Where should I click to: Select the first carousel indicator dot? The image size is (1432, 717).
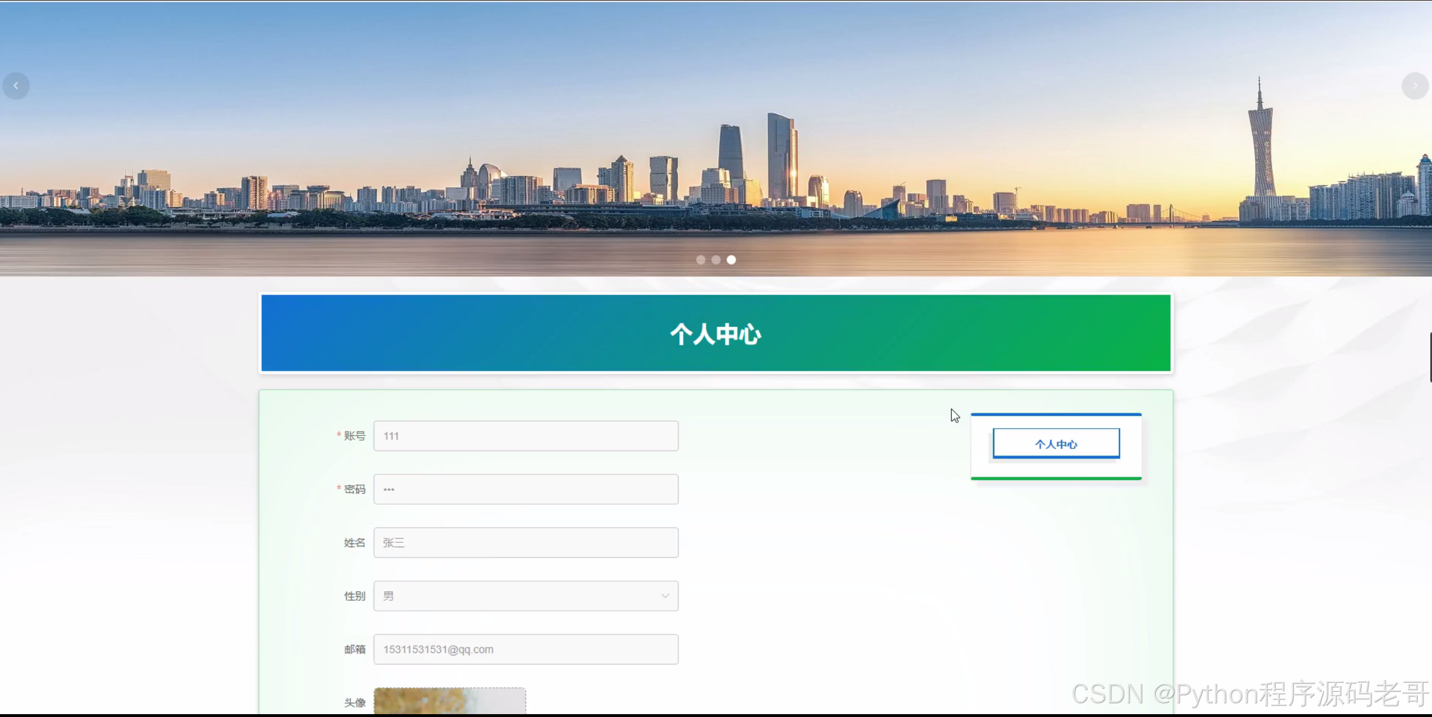(700, 260)
